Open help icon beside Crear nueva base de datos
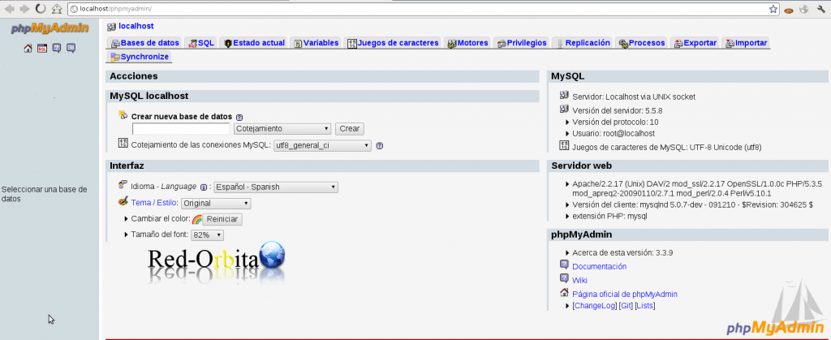Image resolution: width=831 pixels, height=340 pixels. [239, 117]
